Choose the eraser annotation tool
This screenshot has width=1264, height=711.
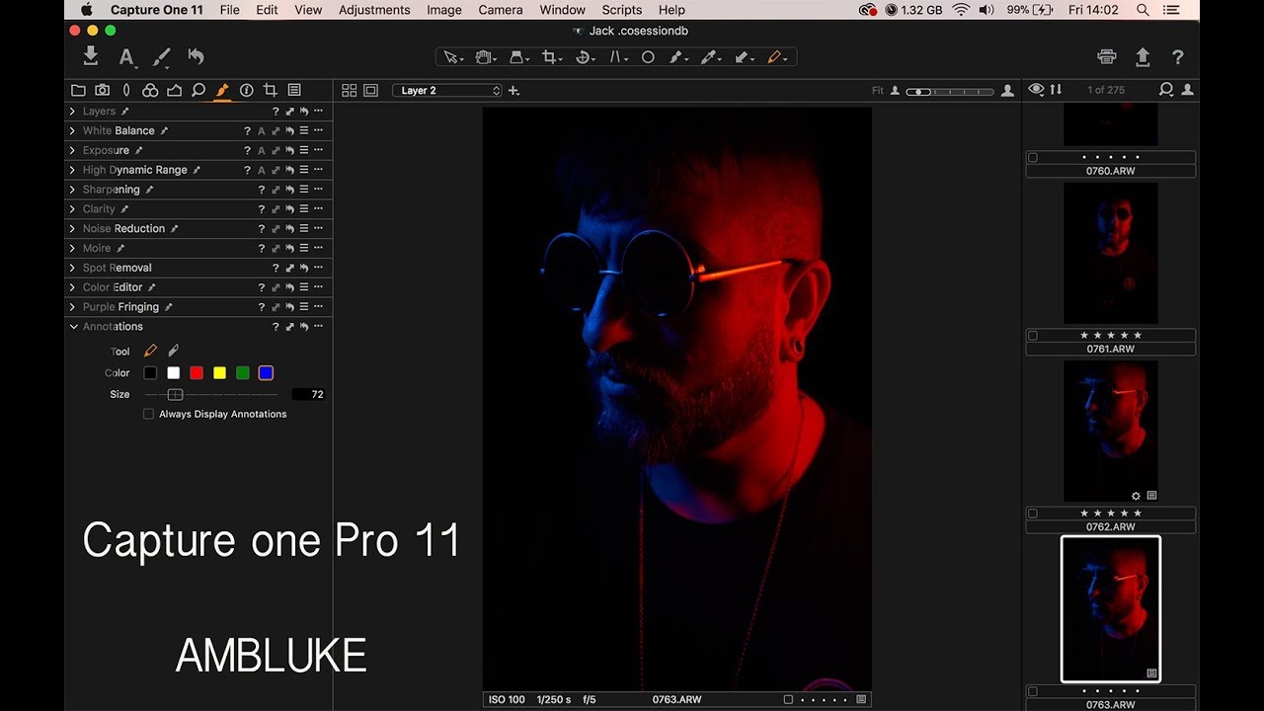[174, 351]
